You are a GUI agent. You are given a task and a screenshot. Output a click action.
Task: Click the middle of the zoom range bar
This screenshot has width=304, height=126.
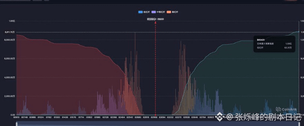pyautogui.click(x=158, y=124)
